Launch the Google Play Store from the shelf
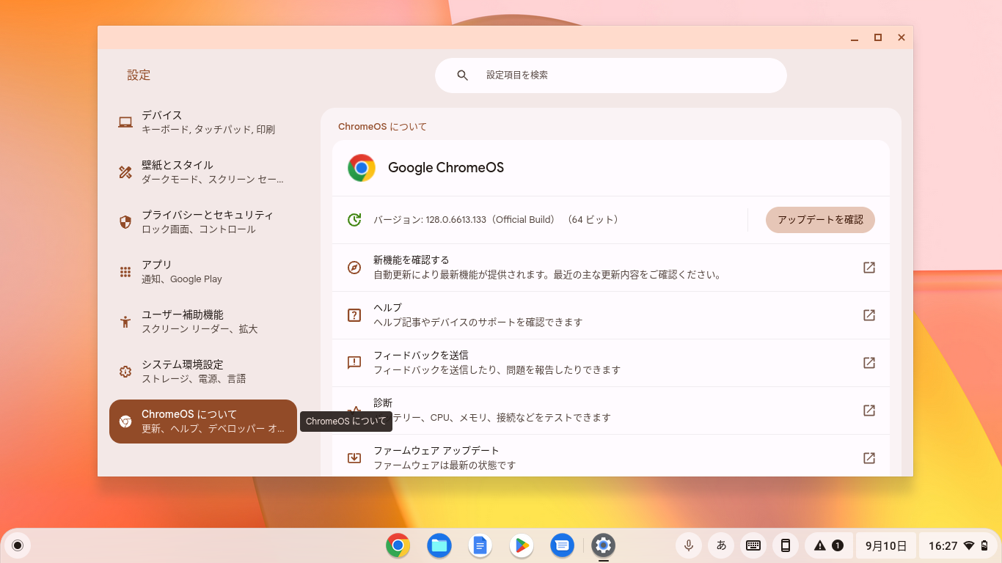Screen dimensions: 1002x563 tap(521, 545)
